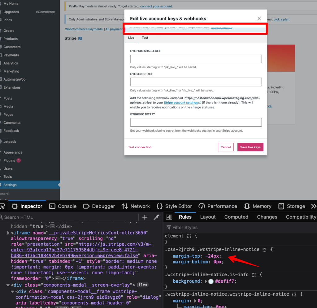Click the Save live keys button
This screenshot has width=317, height=308.
tap(250, 147)
